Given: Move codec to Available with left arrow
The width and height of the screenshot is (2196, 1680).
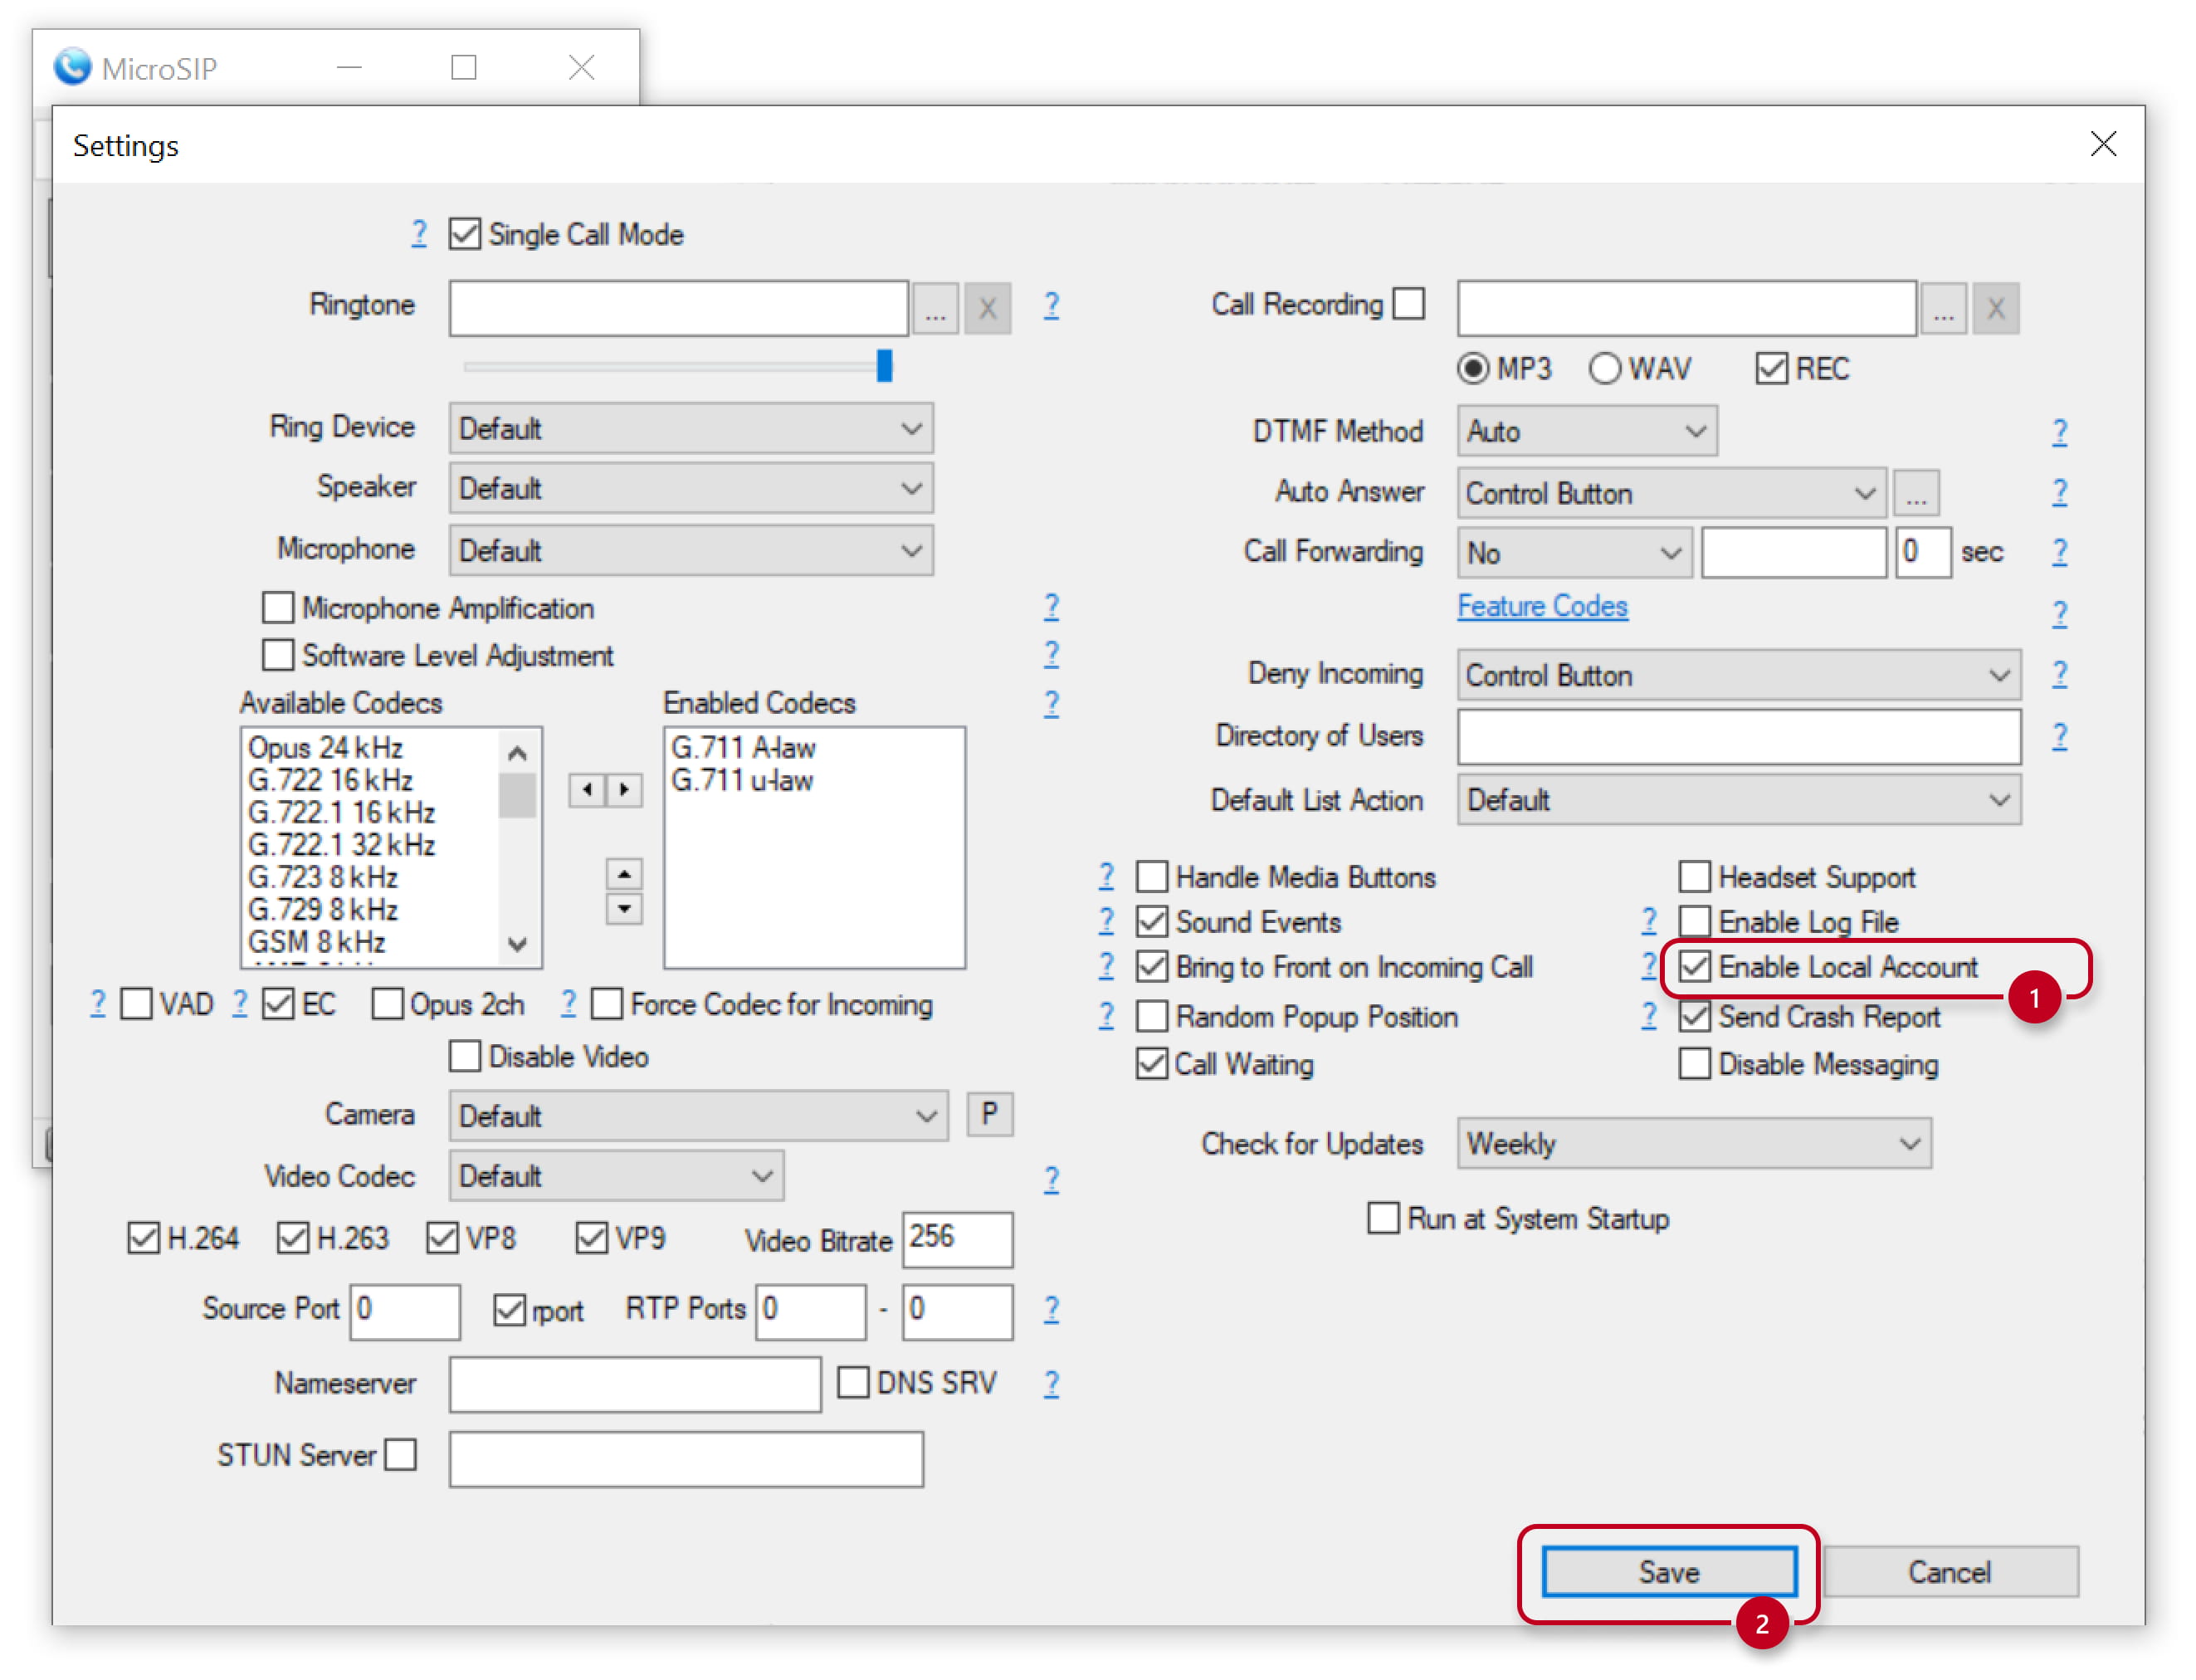Looking at the screenshot, I should [x=588, y=790].
